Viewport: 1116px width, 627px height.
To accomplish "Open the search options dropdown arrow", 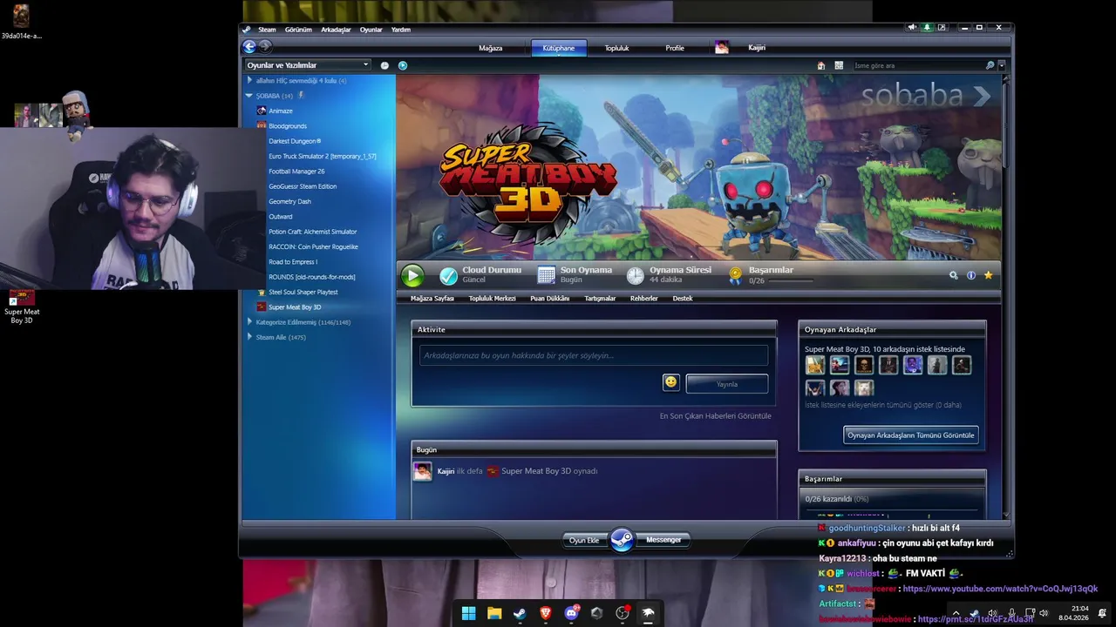I will pyautogui.click(x=1002, y=65).
